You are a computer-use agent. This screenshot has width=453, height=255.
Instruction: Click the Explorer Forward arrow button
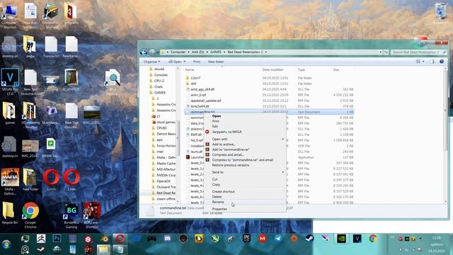click(x=152, y=52)
